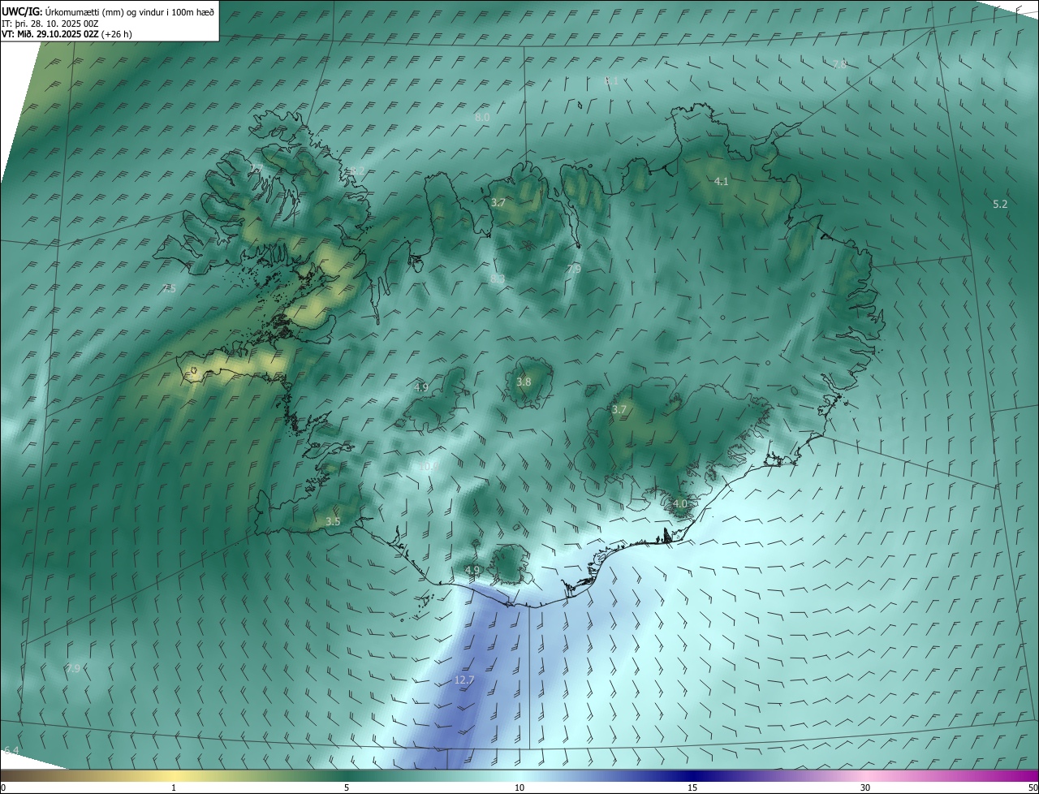The height and width of the screenshot is (794, 1039).
Task: Click the 8.0 value north of Iceland
Action: 482,117
